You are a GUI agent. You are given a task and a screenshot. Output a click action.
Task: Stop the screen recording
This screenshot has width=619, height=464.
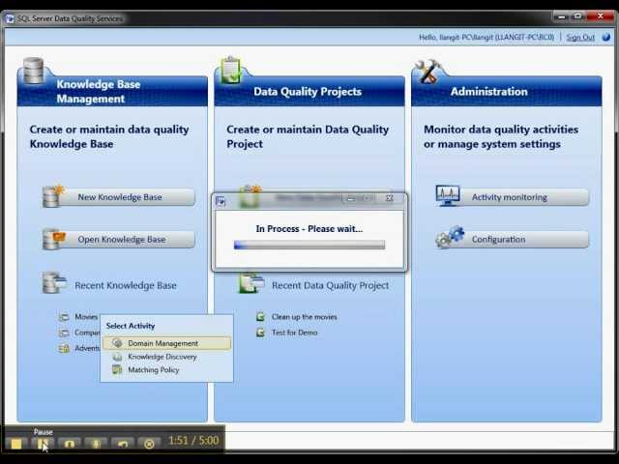pos(16,444)
